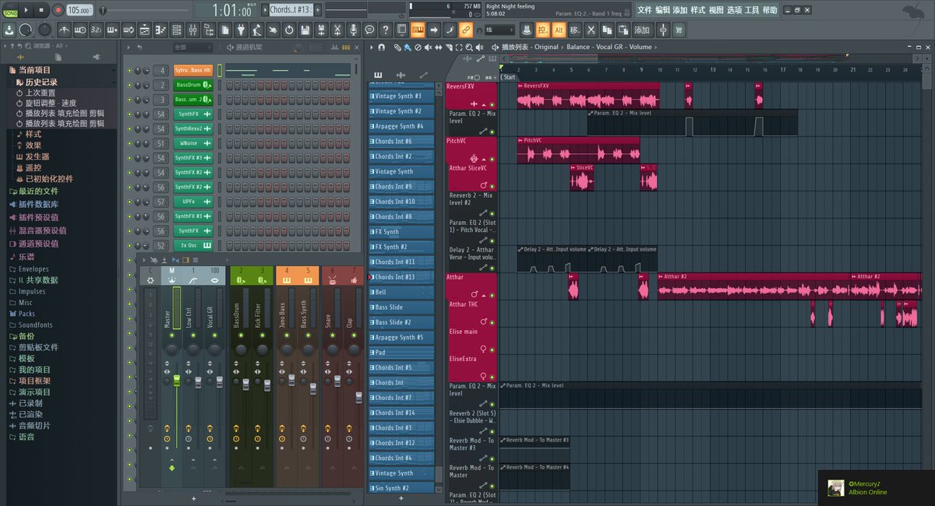Click the tempo field showing 105

pos(79,10)
